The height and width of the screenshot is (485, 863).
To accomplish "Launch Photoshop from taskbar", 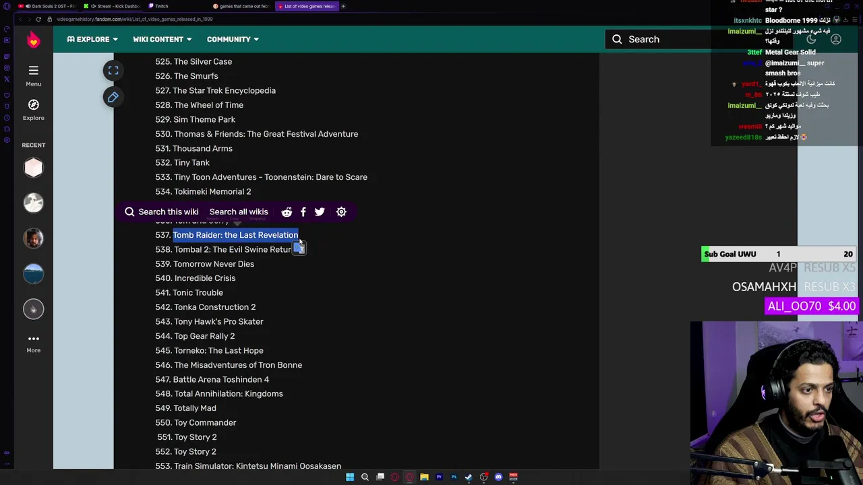I will point(454,477).
